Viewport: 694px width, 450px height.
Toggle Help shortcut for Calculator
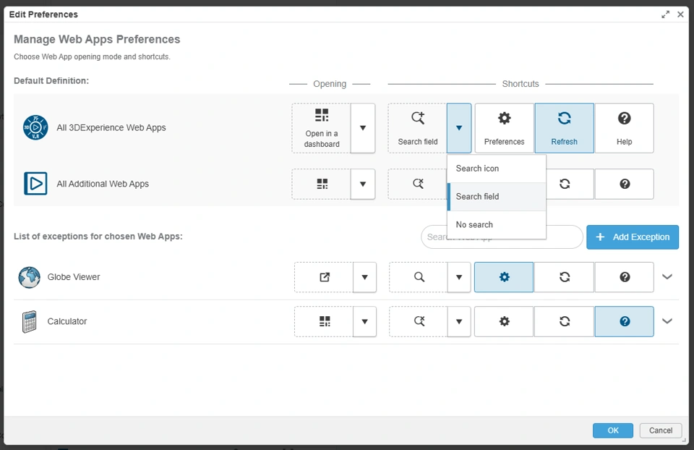pos(625,321)
